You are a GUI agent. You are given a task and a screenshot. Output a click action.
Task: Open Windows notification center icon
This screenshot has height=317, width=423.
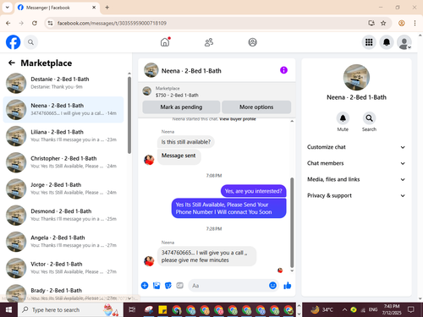(411, 310)
